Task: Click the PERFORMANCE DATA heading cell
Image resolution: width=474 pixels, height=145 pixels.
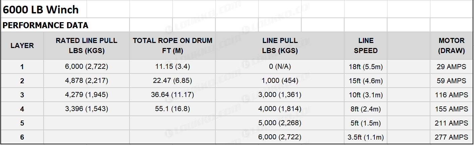Action: click(65, 25)
